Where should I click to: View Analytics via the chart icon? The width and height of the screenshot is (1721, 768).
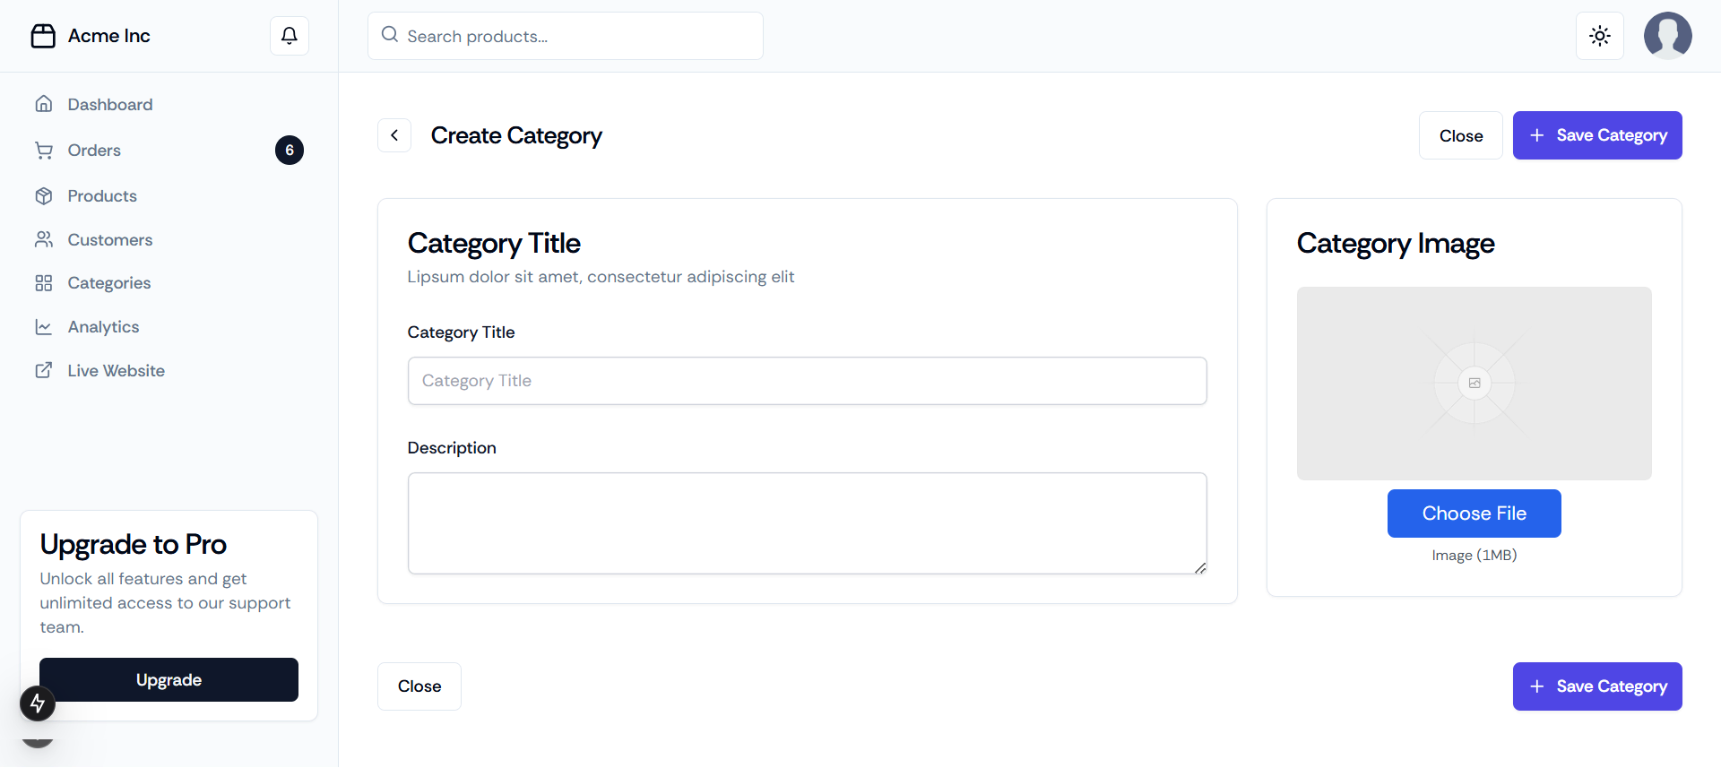(x=45, y=326)
